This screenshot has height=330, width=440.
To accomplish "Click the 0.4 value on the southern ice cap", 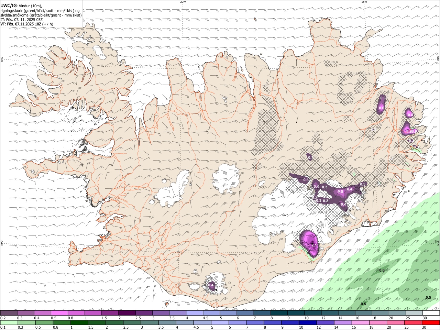I will 211,285.
